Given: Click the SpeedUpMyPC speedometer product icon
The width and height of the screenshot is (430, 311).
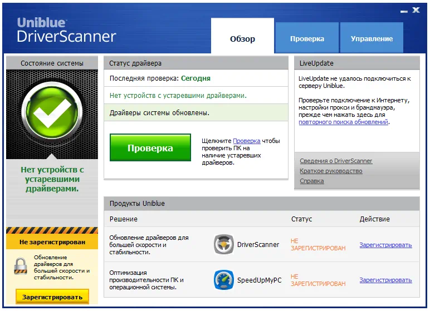Looking at the screenshot, I should pos(224,280).
